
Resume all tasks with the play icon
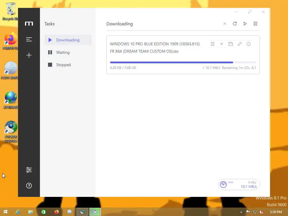245,24
